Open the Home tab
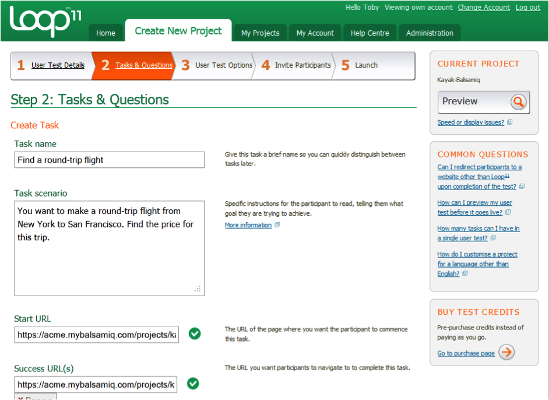The image size is (549, 400). 105,33
